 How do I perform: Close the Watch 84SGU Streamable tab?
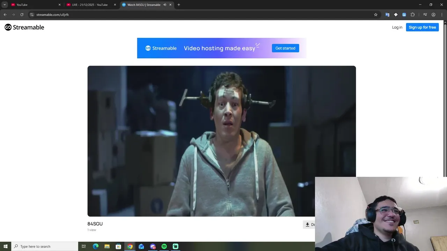[170, 5]
